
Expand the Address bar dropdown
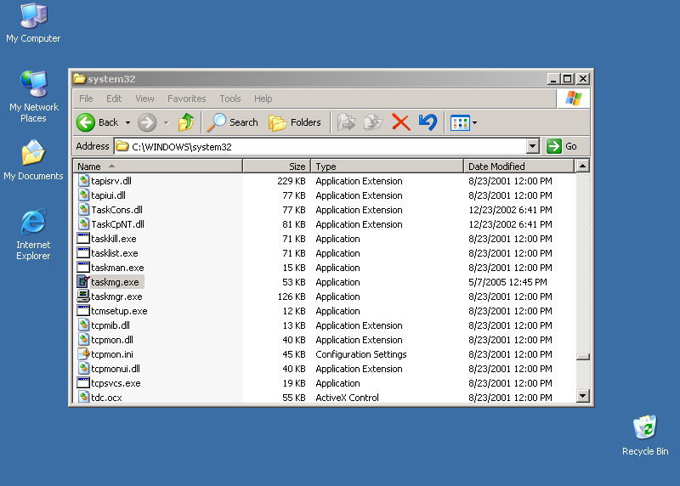(x=533, y=146)
